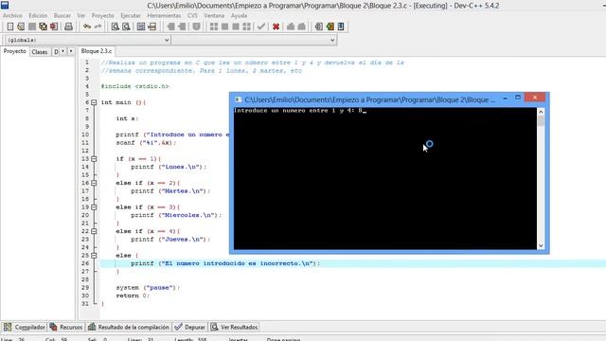Undo the last edit from the toolbar

87,27
